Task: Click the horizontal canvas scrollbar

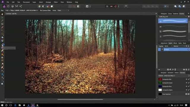Action: pos(80,100)
